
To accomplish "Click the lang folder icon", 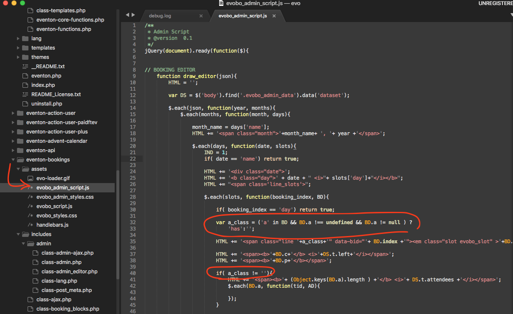I will click(25, 39).
